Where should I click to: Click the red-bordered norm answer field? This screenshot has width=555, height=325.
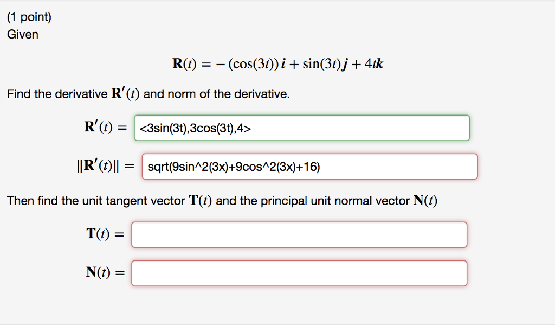[309, 166]
